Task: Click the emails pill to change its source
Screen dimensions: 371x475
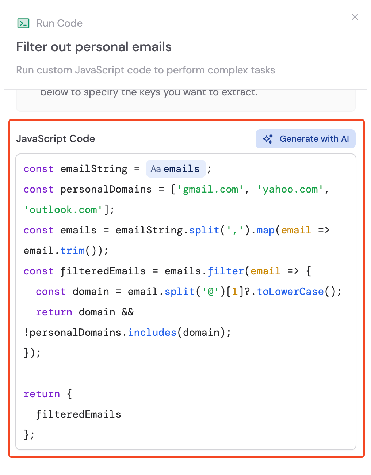Action: coord(176,169)
